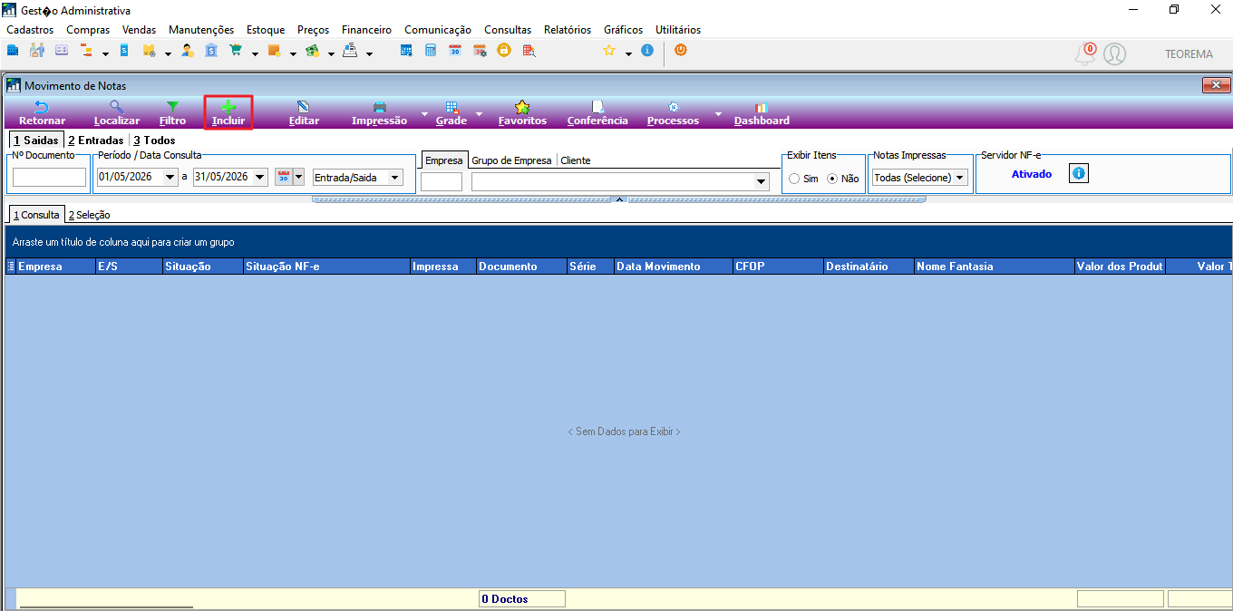Click the red grid search icon
Screen dimensions: 1233x611
click(x=528, y=51)
